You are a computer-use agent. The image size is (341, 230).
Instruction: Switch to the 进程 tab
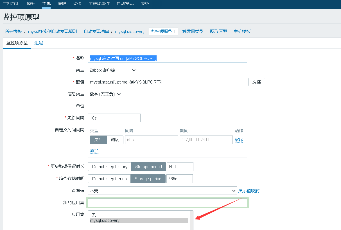coord(39,43)
